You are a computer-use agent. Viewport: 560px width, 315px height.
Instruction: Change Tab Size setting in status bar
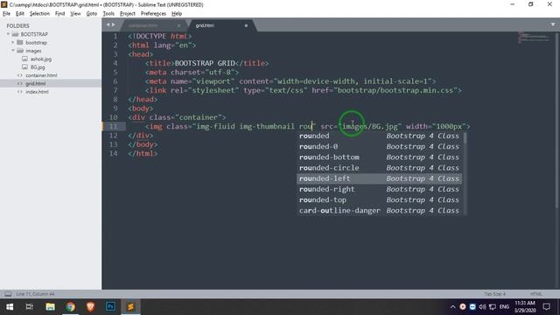(494, 294)
